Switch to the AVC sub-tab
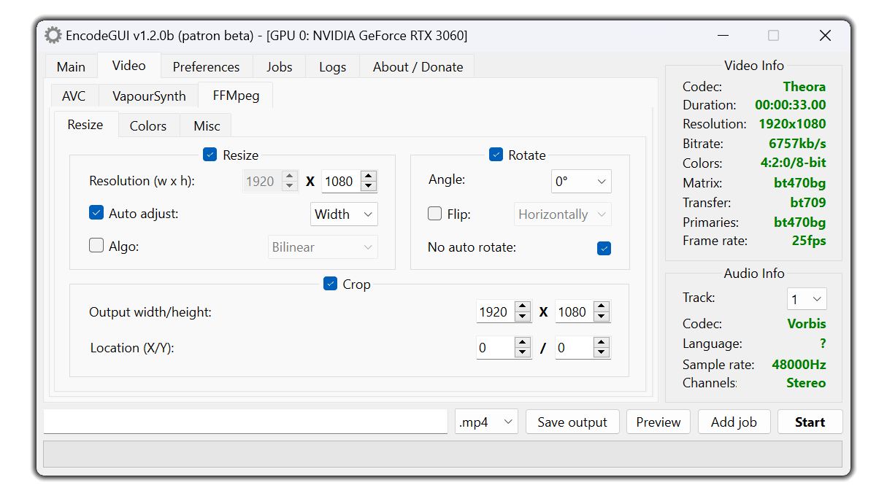 (74, 96)
